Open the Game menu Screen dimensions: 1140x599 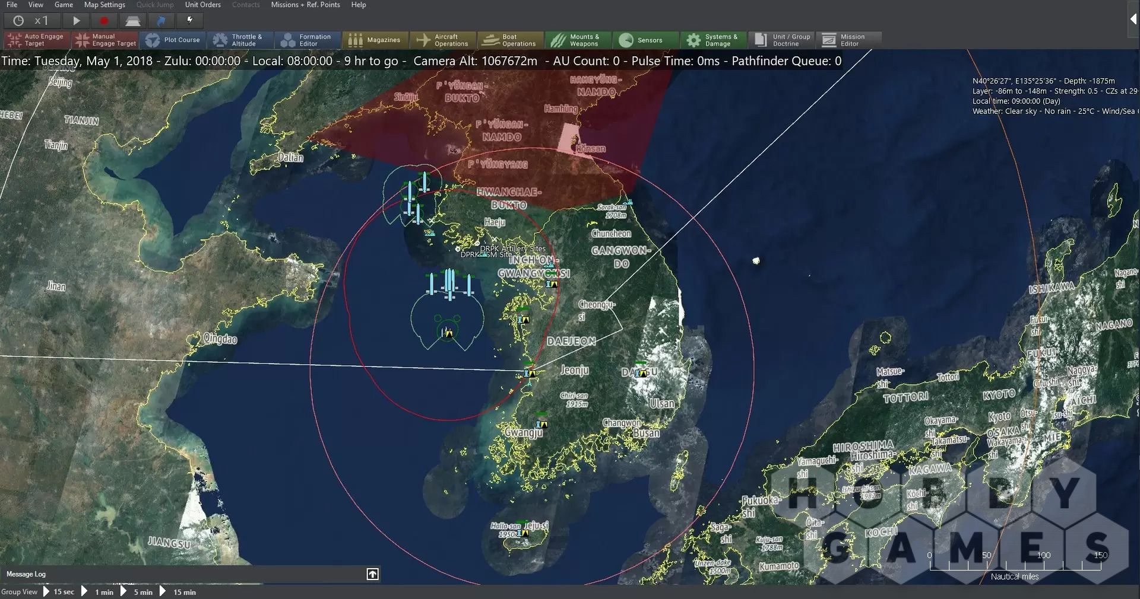tap(64, 5)
